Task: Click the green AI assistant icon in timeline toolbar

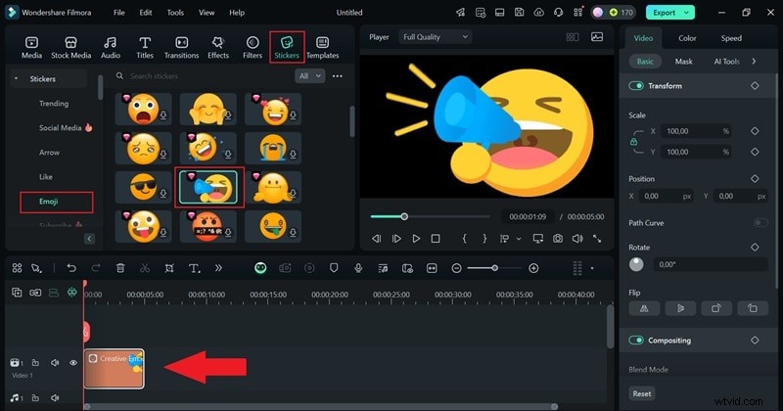Action: pyautogui.click(x=260, y=268)
